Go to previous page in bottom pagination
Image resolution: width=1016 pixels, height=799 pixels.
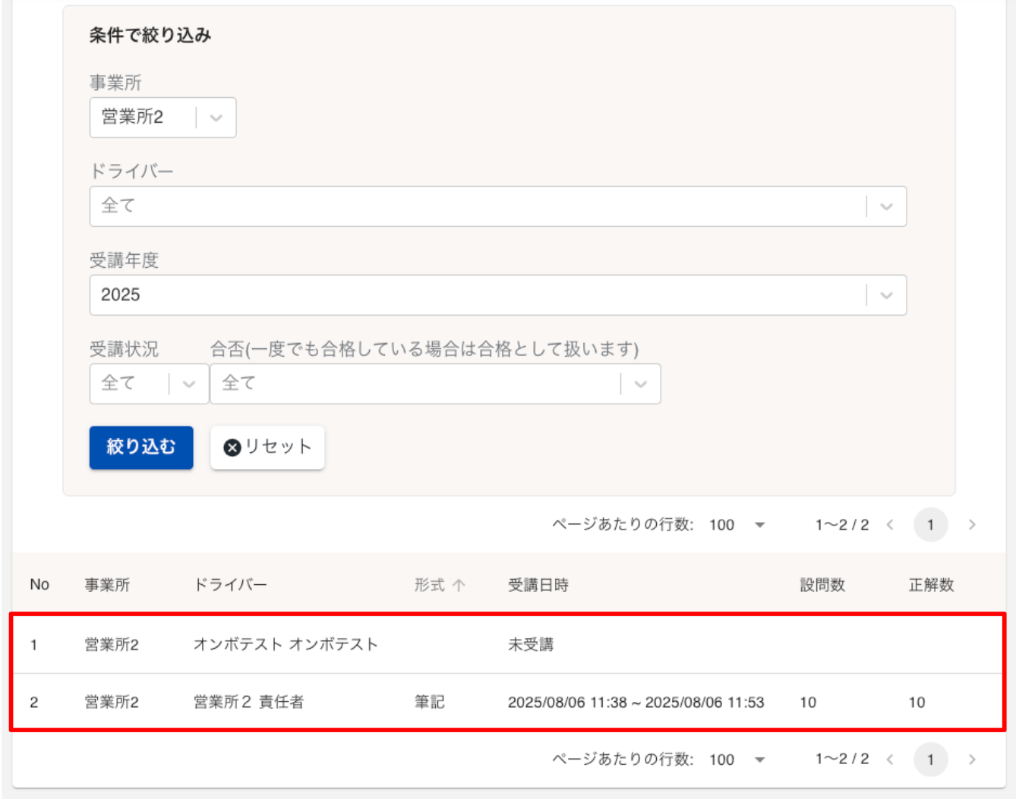(x=890, y=760)
